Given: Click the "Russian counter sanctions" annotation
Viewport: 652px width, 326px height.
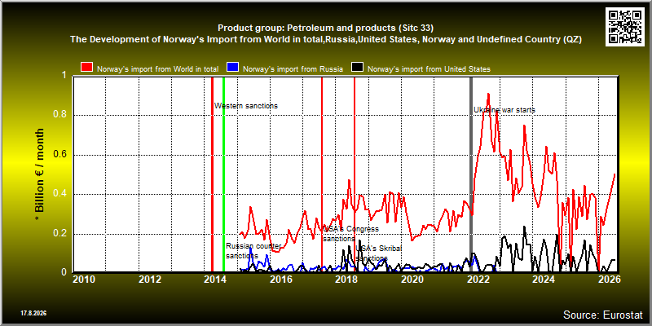Looking at the screenshot, I should point(253,250).
